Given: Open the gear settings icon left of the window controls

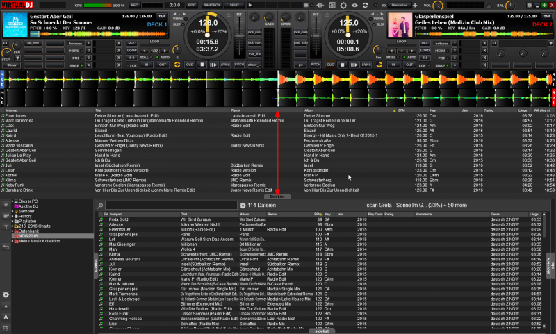Looking at the screenshot, I should click(x=529, y=6).
